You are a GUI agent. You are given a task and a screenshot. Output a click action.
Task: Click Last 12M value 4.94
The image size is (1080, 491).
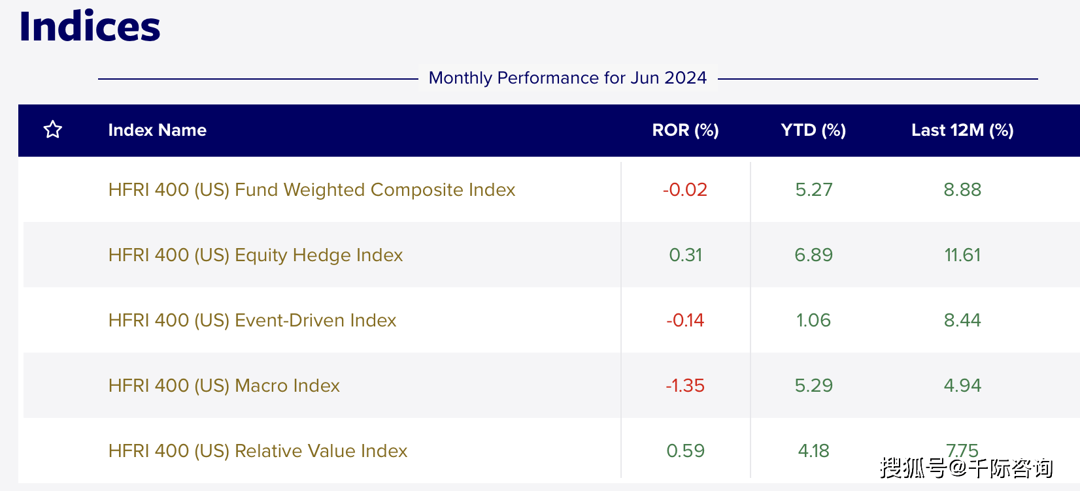pos(962,385)
